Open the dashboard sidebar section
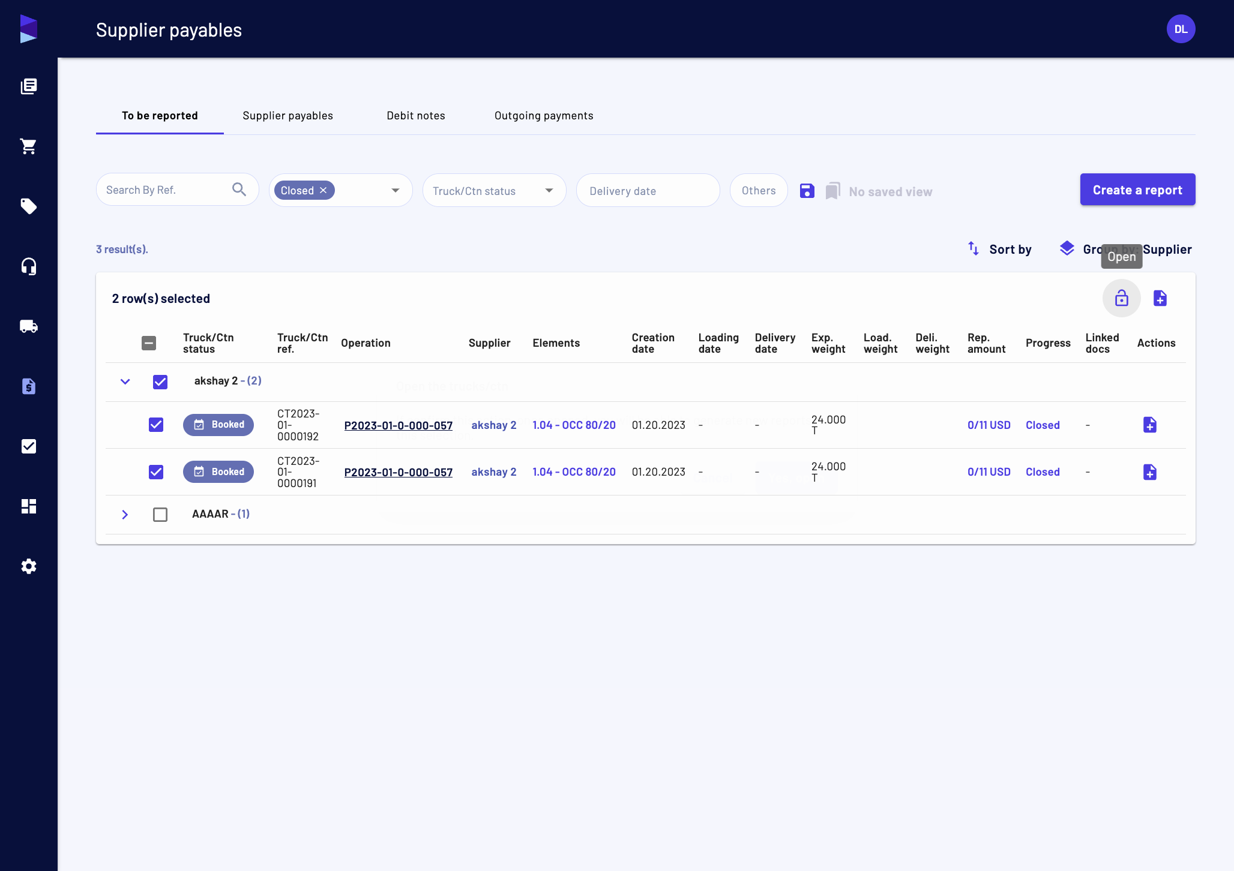This screenshot has width=1234, height=871. coord(28,506)
